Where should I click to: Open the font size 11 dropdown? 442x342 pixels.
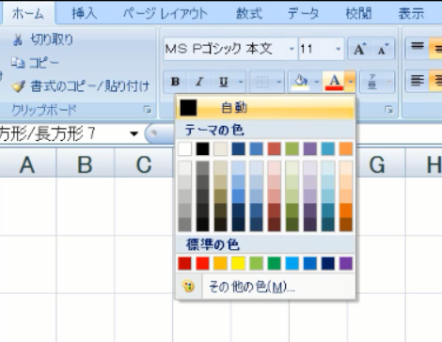[x=338, y=49]
